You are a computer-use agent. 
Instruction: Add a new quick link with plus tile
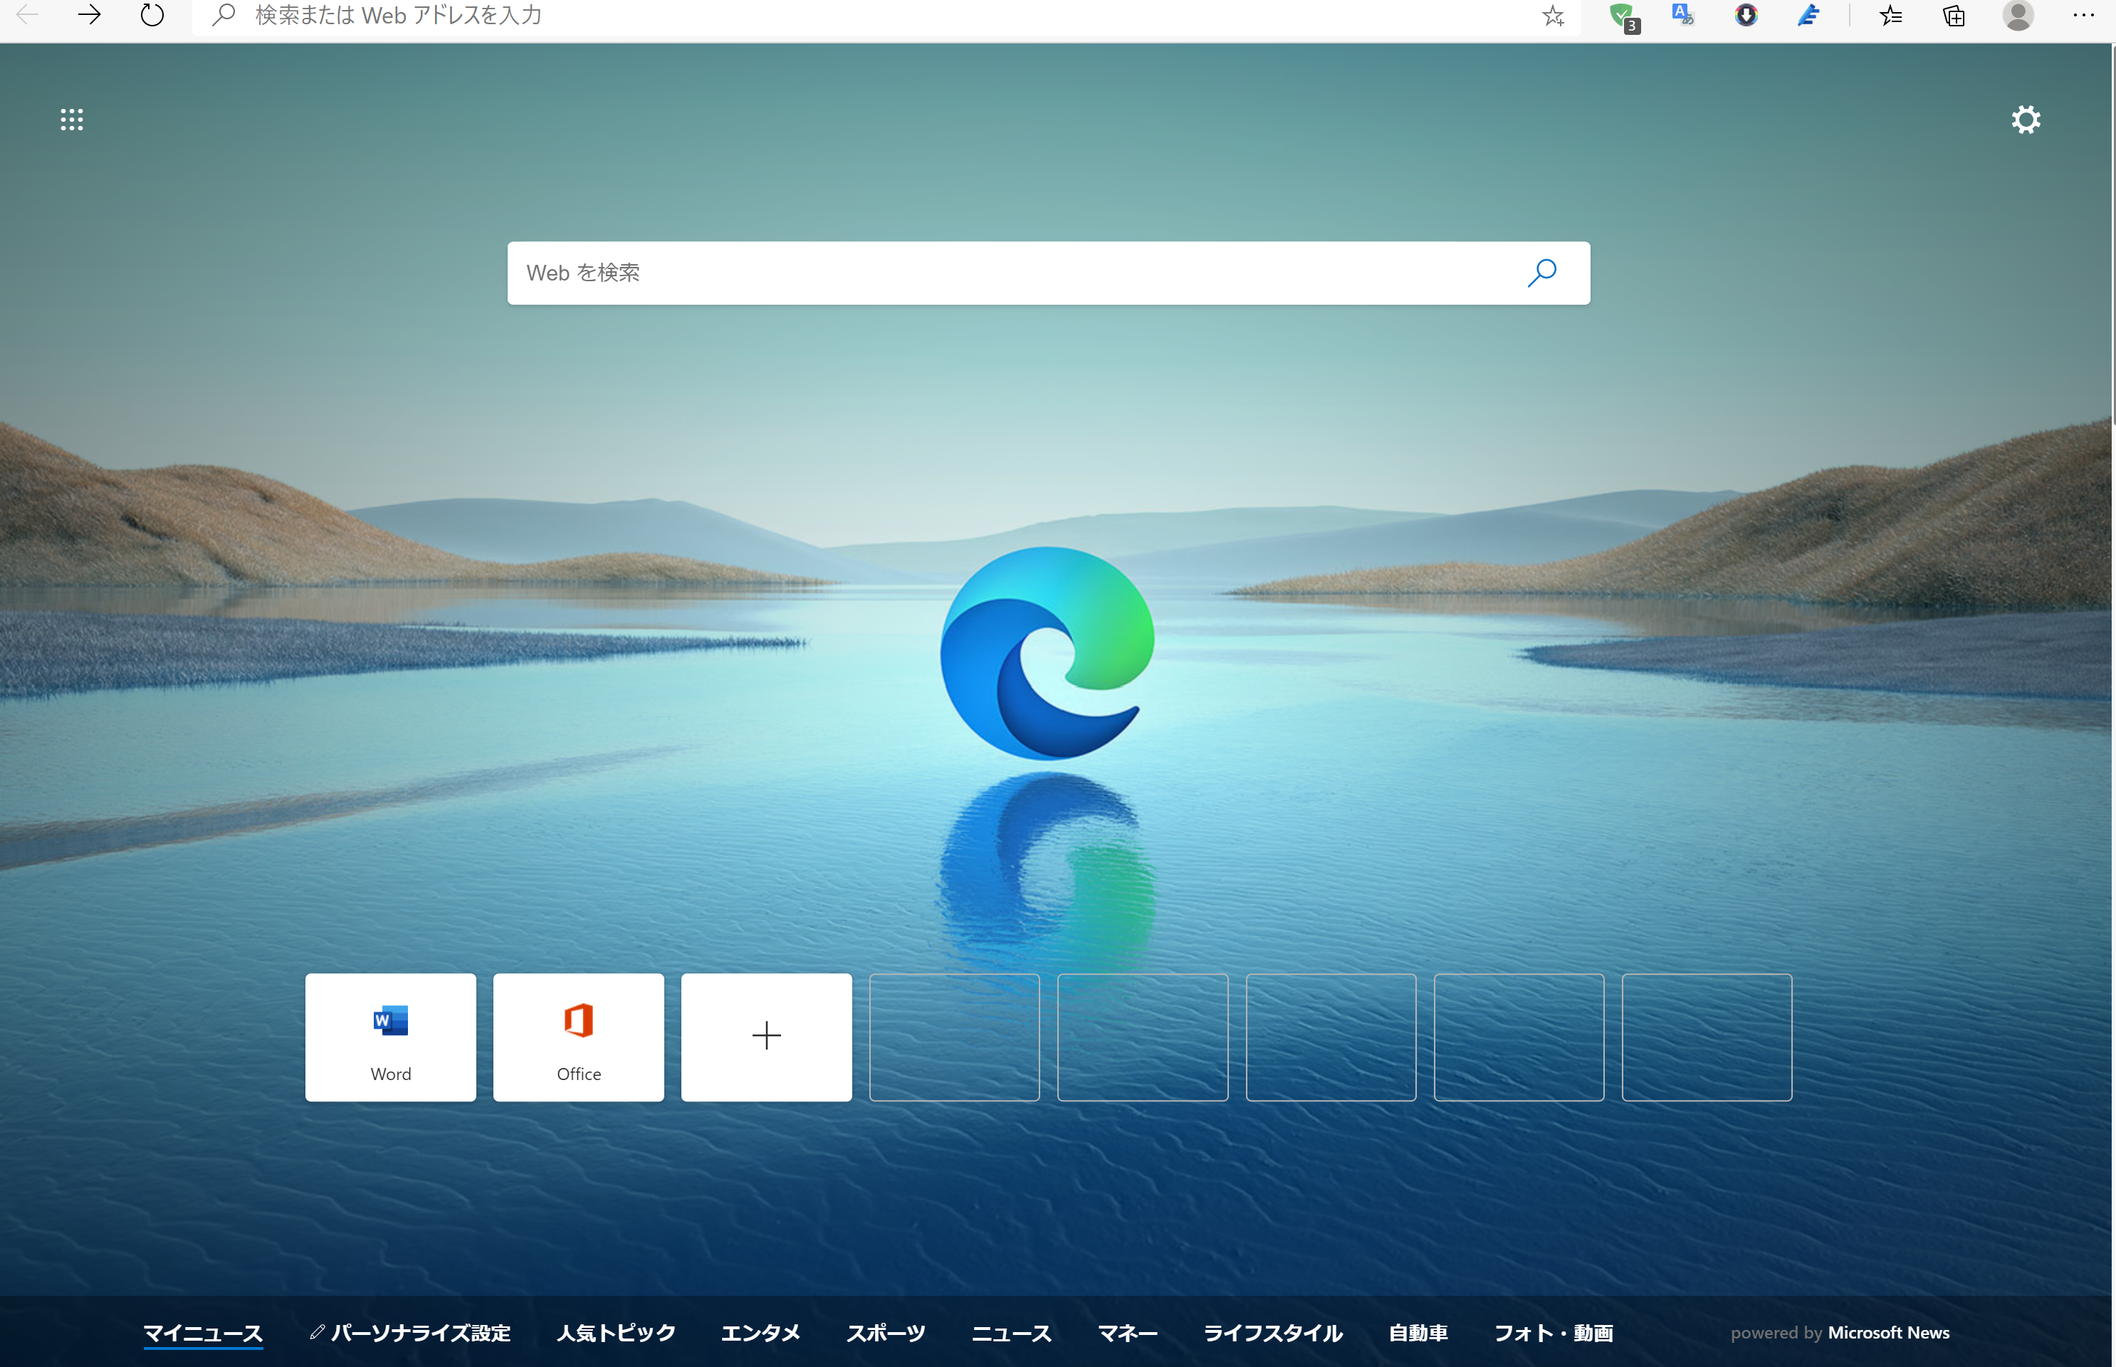point(766,1037)
